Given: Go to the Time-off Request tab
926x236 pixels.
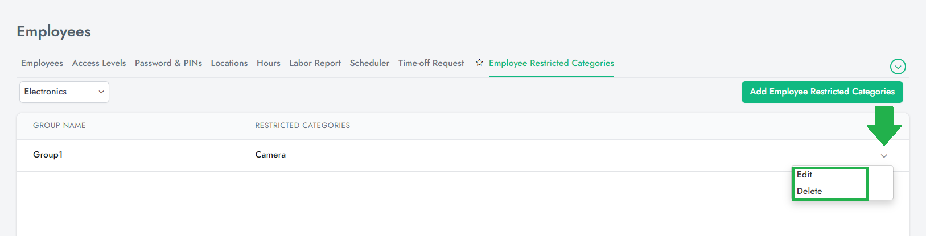Looking at the screenshot, I should coord(431,63).
